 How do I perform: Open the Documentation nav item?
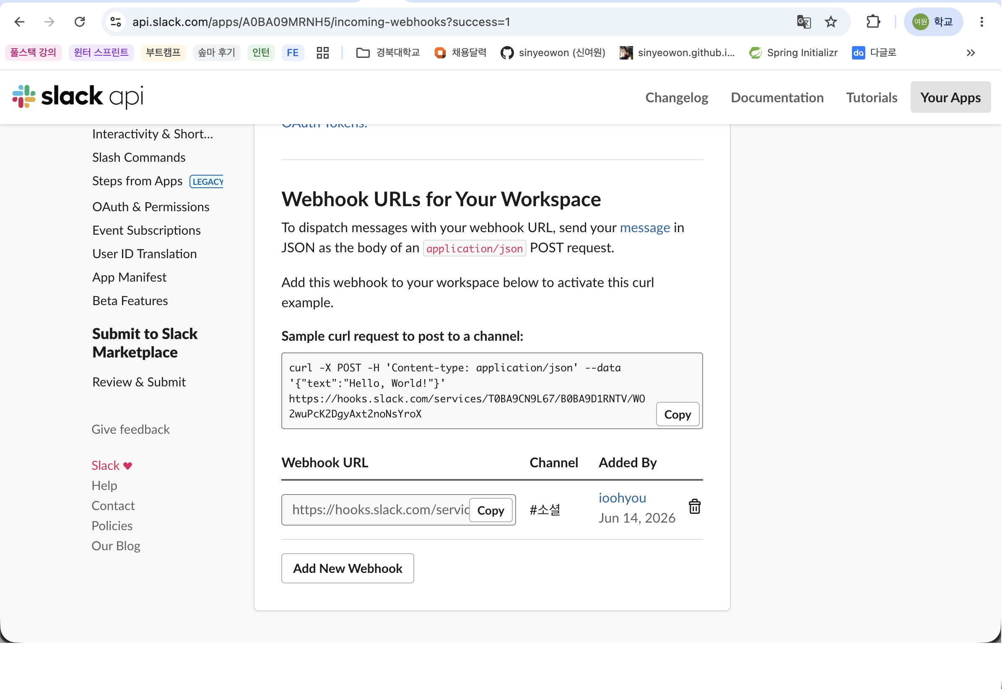pos(777,98)
